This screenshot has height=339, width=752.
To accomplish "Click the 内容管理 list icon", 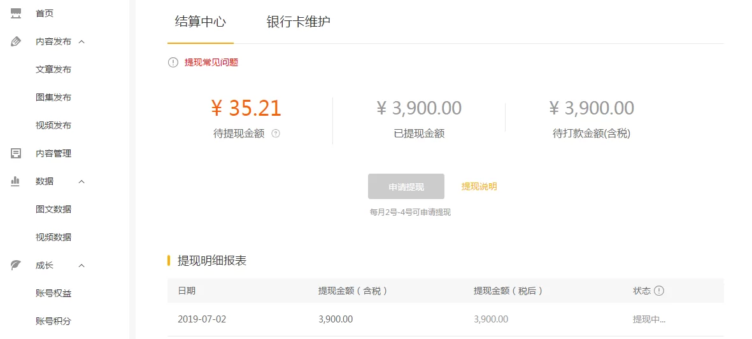I will [x=17, y=153].
